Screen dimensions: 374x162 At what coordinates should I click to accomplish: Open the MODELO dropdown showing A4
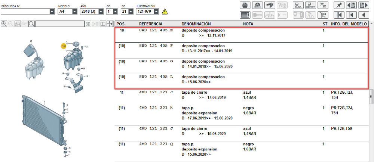click(x=67, y=12)
